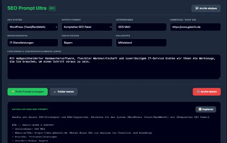227x143 pixels.
Task: Click the clipboard icon on Kopieren
Action: coord(200,109)
